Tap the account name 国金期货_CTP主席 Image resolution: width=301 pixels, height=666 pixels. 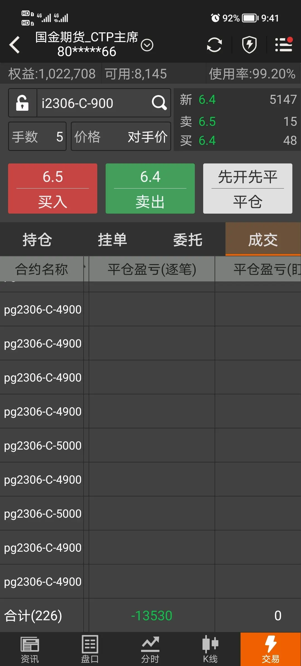(x=87, y=37)
